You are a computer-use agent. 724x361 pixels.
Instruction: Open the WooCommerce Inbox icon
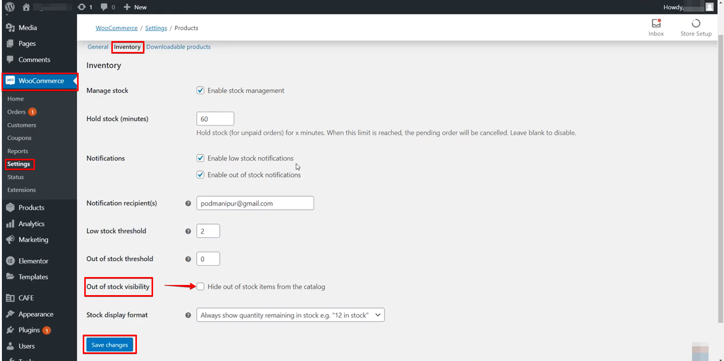[x=656, y=24]
